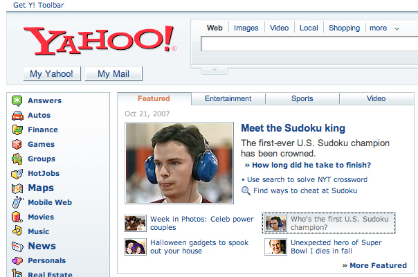Click the Autos car icon
The width and height of the screenshot is (418, 277).
point(17,116)
